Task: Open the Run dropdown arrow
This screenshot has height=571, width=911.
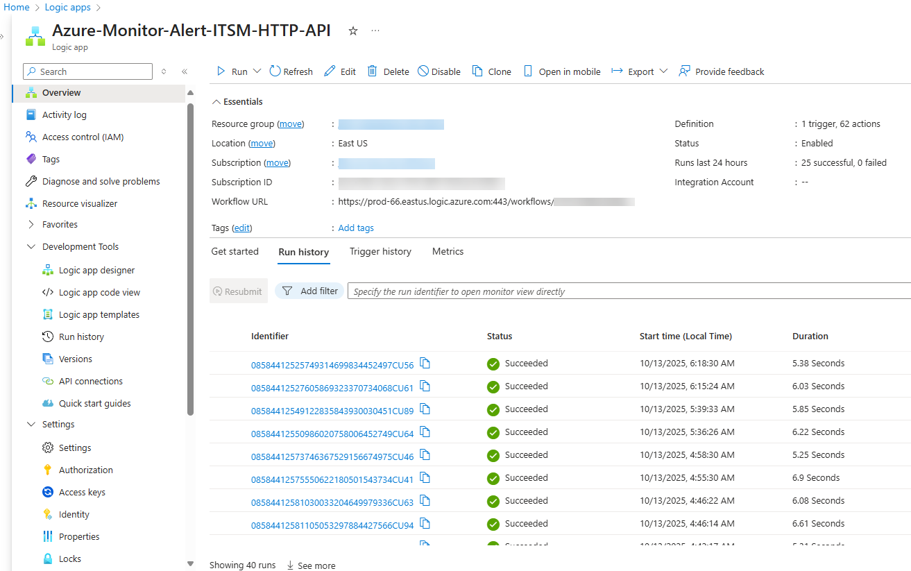Action: tap(257, 71)
